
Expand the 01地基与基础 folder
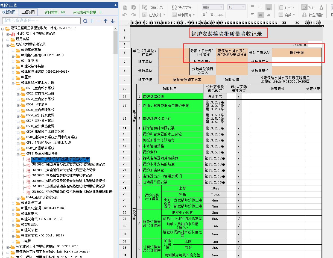[13, 51]
